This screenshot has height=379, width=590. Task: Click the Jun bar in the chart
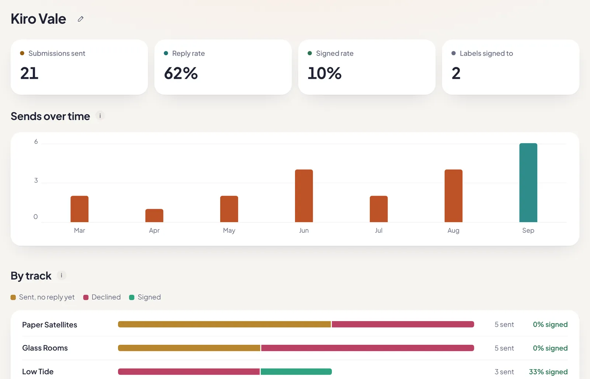tap(304, 196)
